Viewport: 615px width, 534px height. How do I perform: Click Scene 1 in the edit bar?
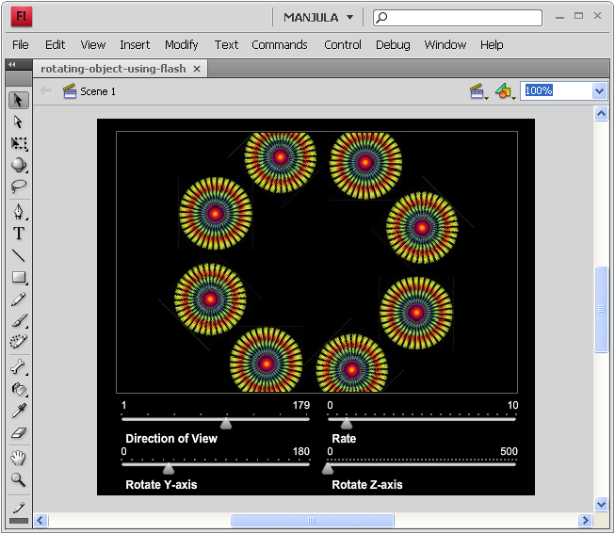click(98, 91)
